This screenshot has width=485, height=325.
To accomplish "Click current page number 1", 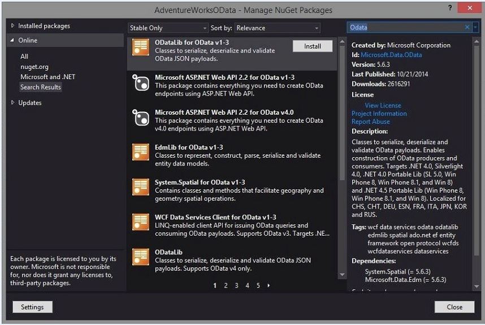I will 215,285.
